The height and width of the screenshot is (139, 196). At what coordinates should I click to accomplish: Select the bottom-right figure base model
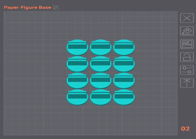point(124,97)
